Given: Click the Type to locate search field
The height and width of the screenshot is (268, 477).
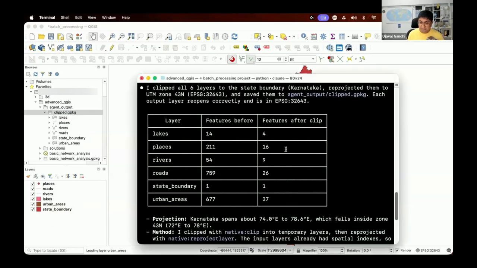Looking at the screenshot, I should [55, 251].
